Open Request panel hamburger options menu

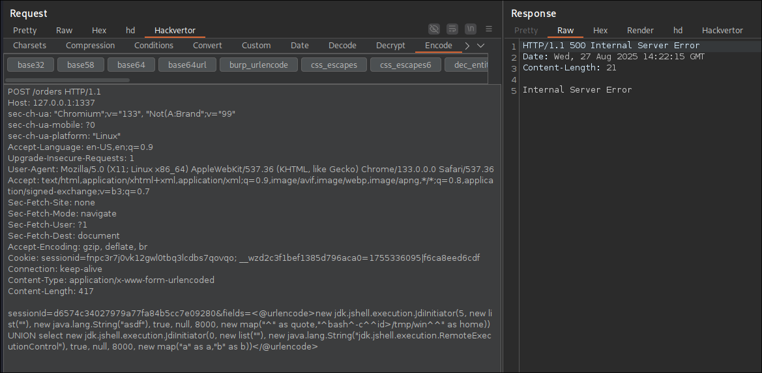tap(489, 29)
